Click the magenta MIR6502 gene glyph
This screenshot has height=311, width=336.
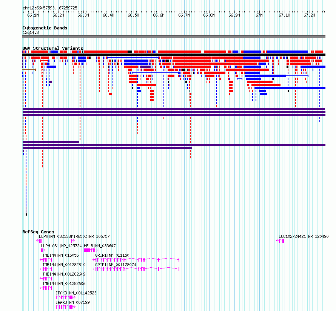coord(73,241)
